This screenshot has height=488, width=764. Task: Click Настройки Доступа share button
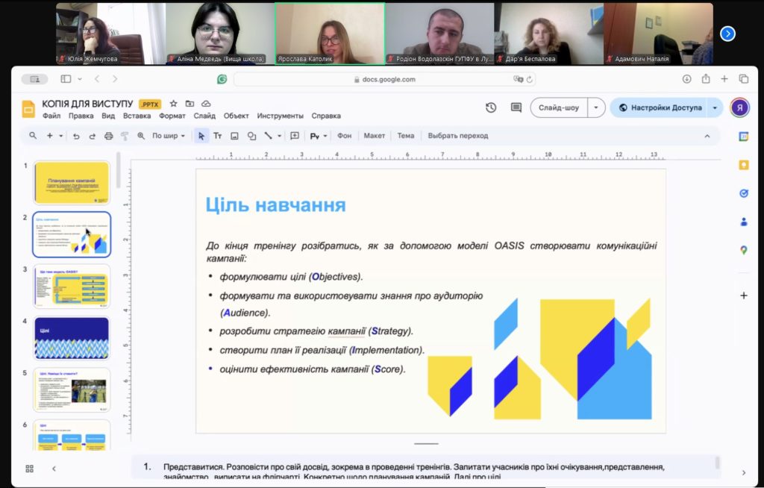tap(661, 107)
